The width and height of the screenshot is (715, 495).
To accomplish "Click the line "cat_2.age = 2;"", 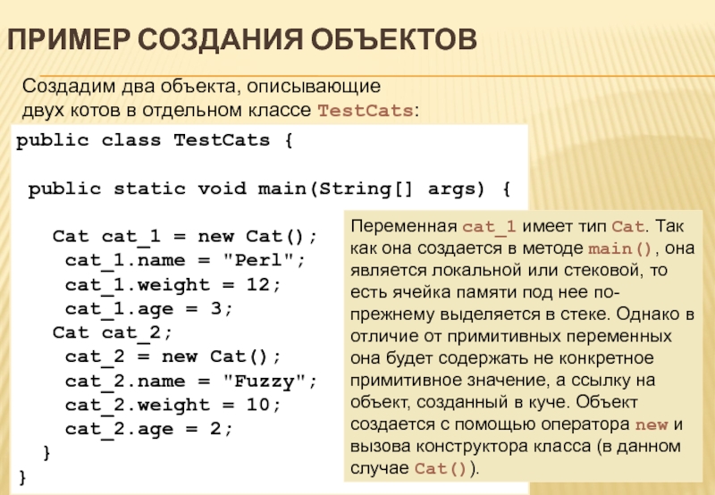I will pyautogui.click(x=148, y=430).
